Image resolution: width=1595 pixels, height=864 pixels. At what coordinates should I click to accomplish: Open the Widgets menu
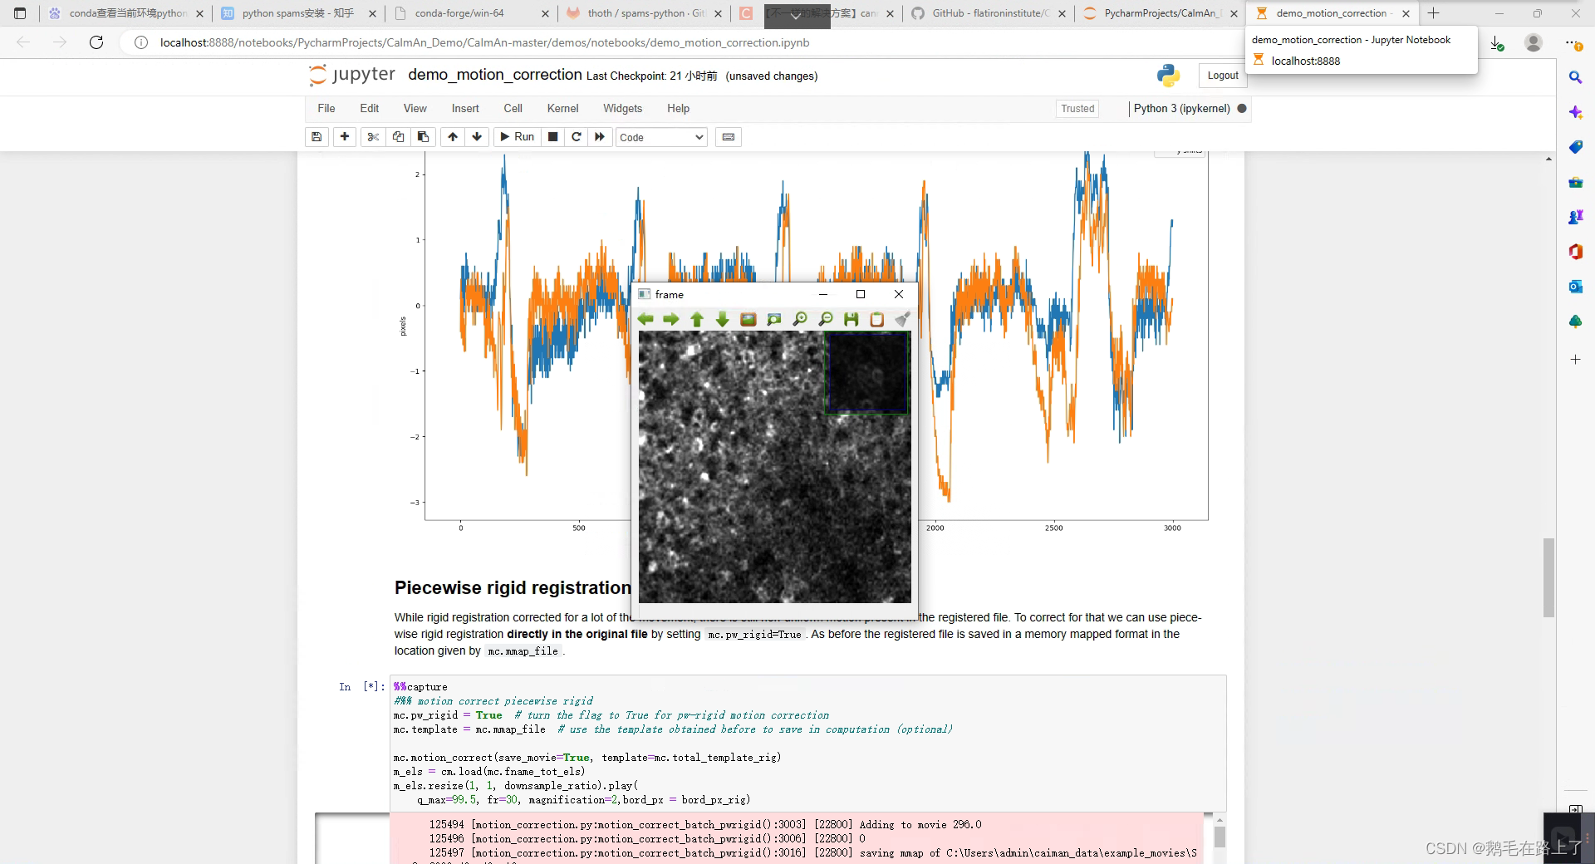tap(623, 108)
